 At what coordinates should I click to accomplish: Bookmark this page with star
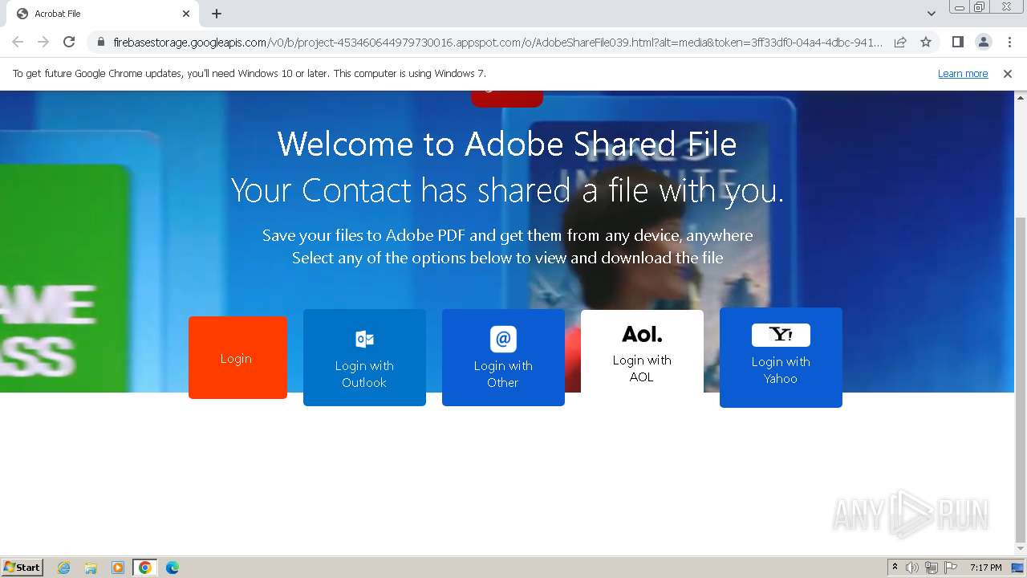(x=926, y=42)
